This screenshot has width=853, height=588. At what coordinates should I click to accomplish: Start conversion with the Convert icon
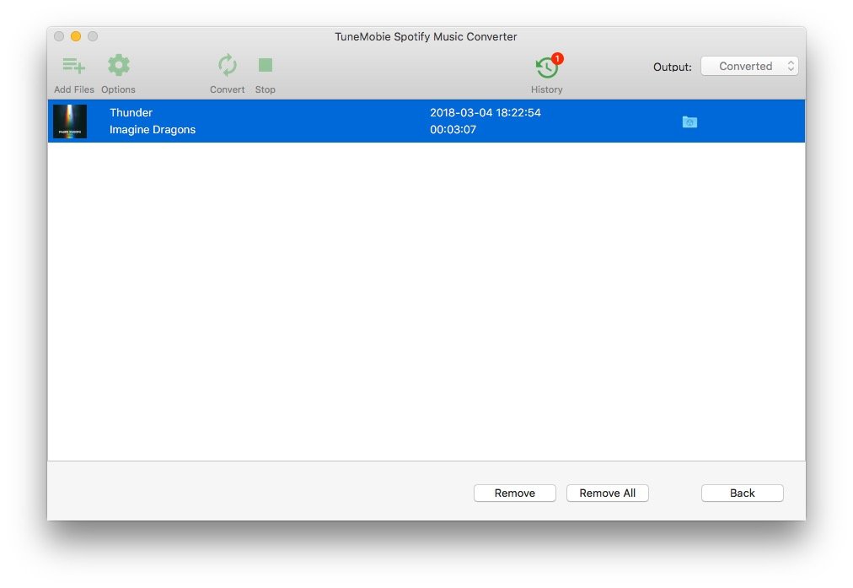228,65
